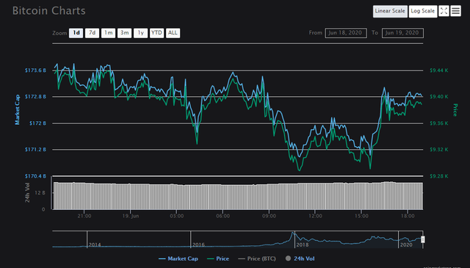Click the $172.8 B axis label
This screenshot has width=470, height=268.
pos(35,96)
